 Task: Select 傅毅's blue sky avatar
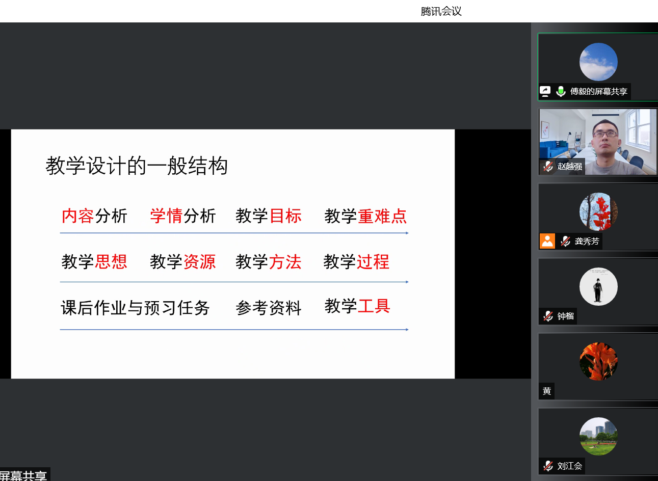[598, 62]
